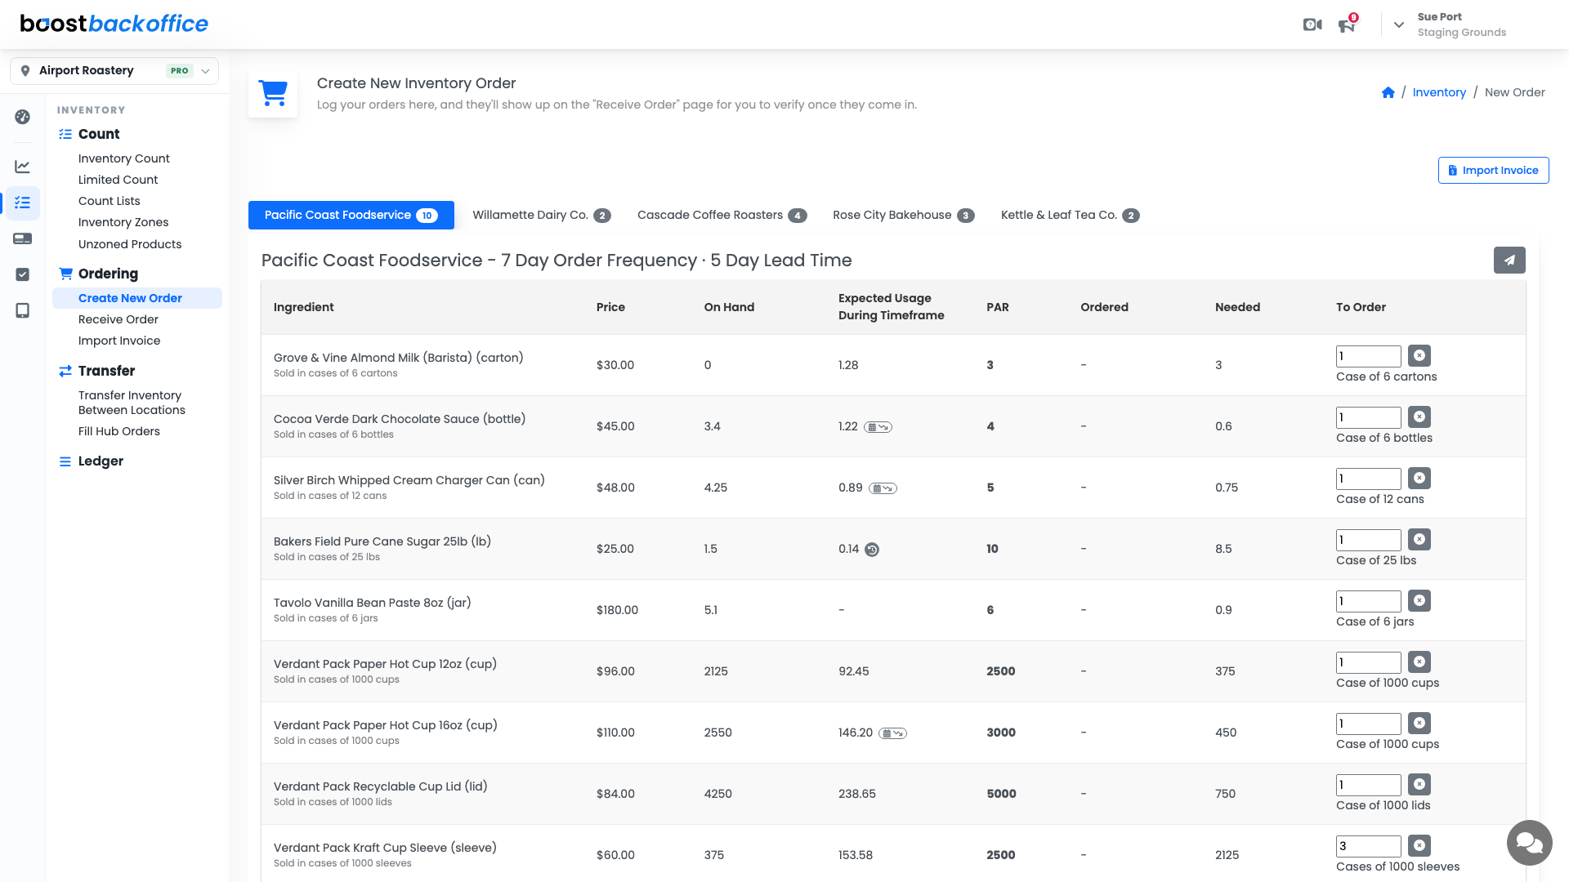
Task: Select the inventory list sidebar icon
Action: coord(23,203)
